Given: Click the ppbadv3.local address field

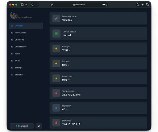Looking at the screenshot, I should (79, 5).
